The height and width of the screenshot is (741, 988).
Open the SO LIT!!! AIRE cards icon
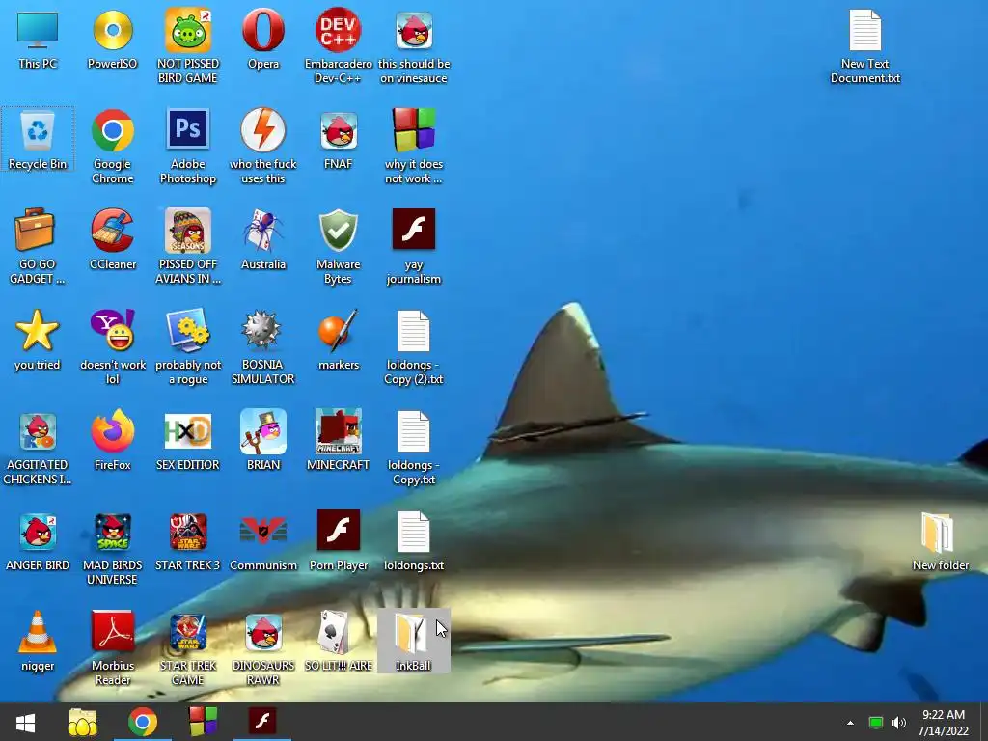pyautogui.click(x=339, y=642)
